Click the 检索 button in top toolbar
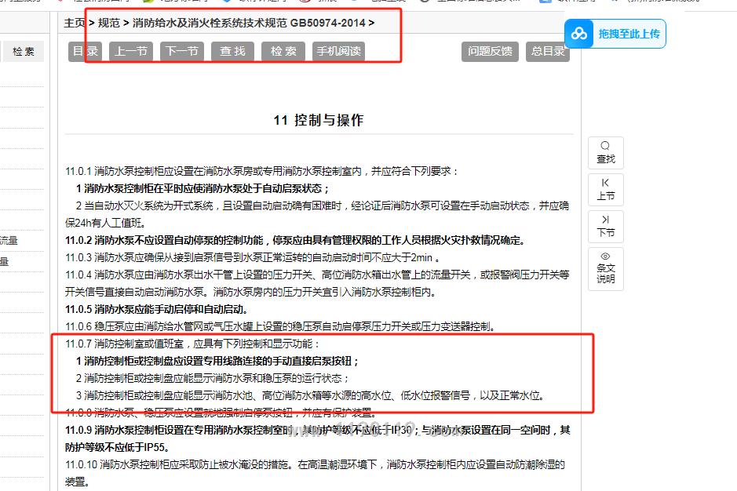Image resolution: width=737 pixels, height=491 pixels. tap(283, 52)
